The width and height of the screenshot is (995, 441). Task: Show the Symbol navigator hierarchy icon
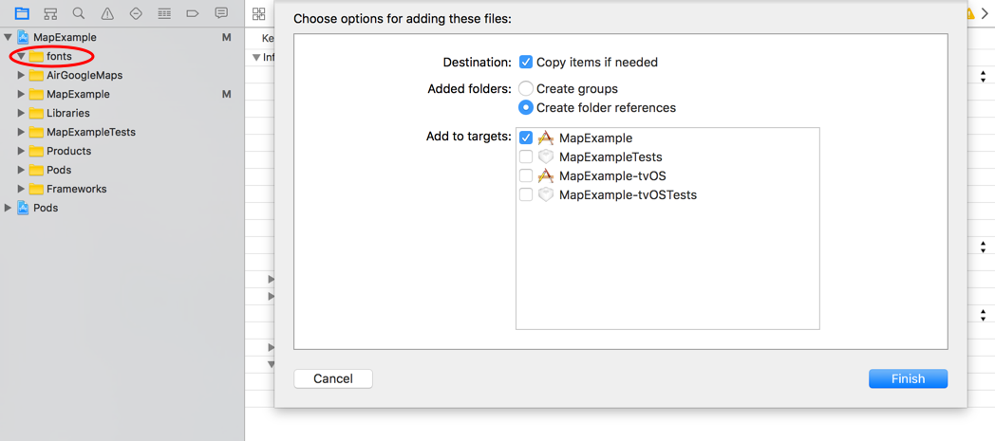coord(50,13)
